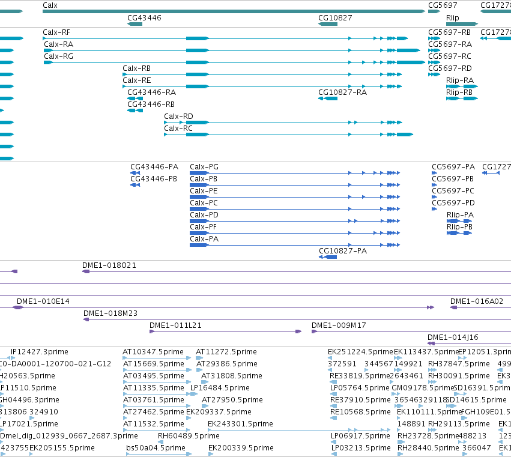
Task: Click transcript Calx-RE
Action: click(x=136, y=80)
